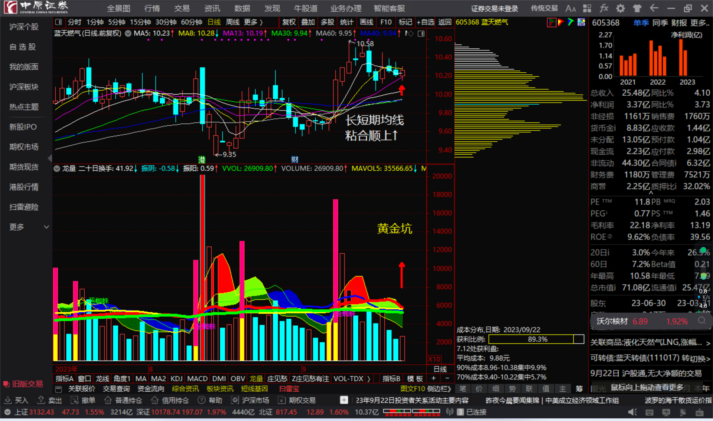Expand the arrow after VOL-TDX indicator tab
This screenshot has width=713, height=421.
click(368, 379)
